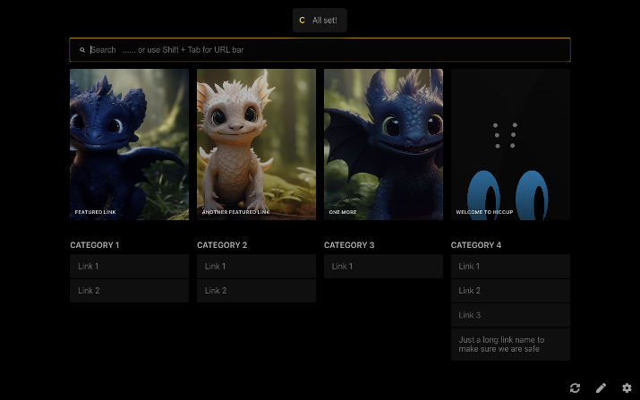Open settings with the gear icon

627,387
